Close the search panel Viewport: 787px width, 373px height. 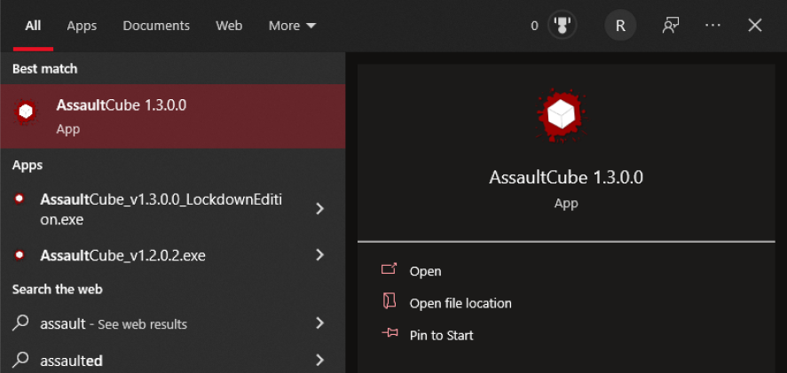755,26
